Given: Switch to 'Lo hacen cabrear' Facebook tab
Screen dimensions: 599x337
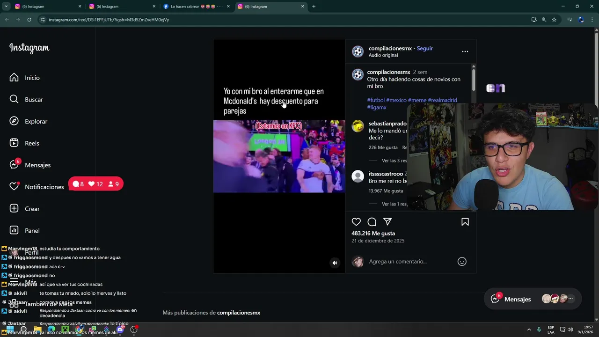Looking at the screenshot, I should pos(197,7).
